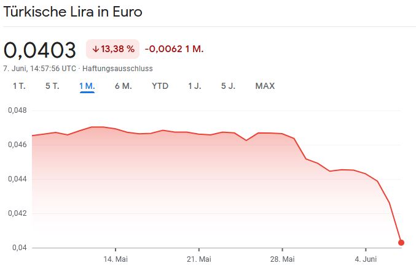Open the 6 M. range tab

tap(123, 86)
